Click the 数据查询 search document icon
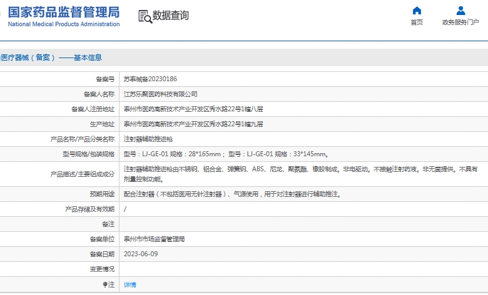The height and width of the screenshot is (295, 488). [145, 16]
